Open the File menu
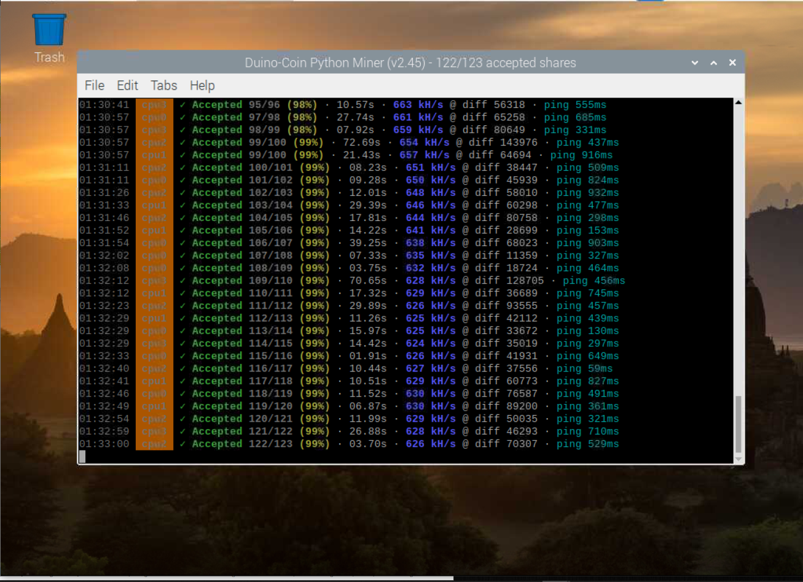Viewport: 803px width, 582px height. click(95, 85)
